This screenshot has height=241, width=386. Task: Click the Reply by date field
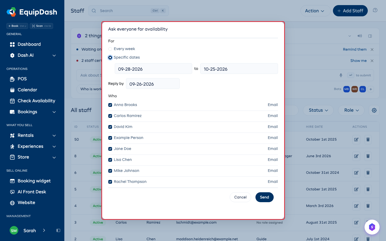pyautogui.click(x=153, y=84)
